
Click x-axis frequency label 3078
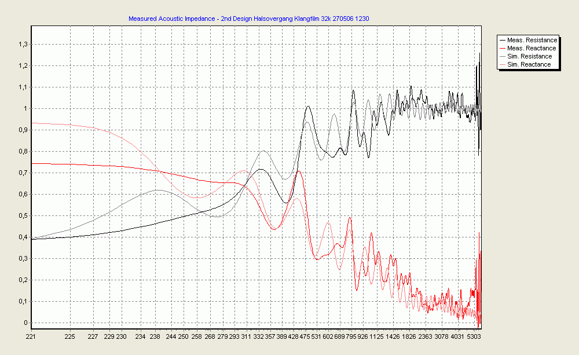(442, 336)
